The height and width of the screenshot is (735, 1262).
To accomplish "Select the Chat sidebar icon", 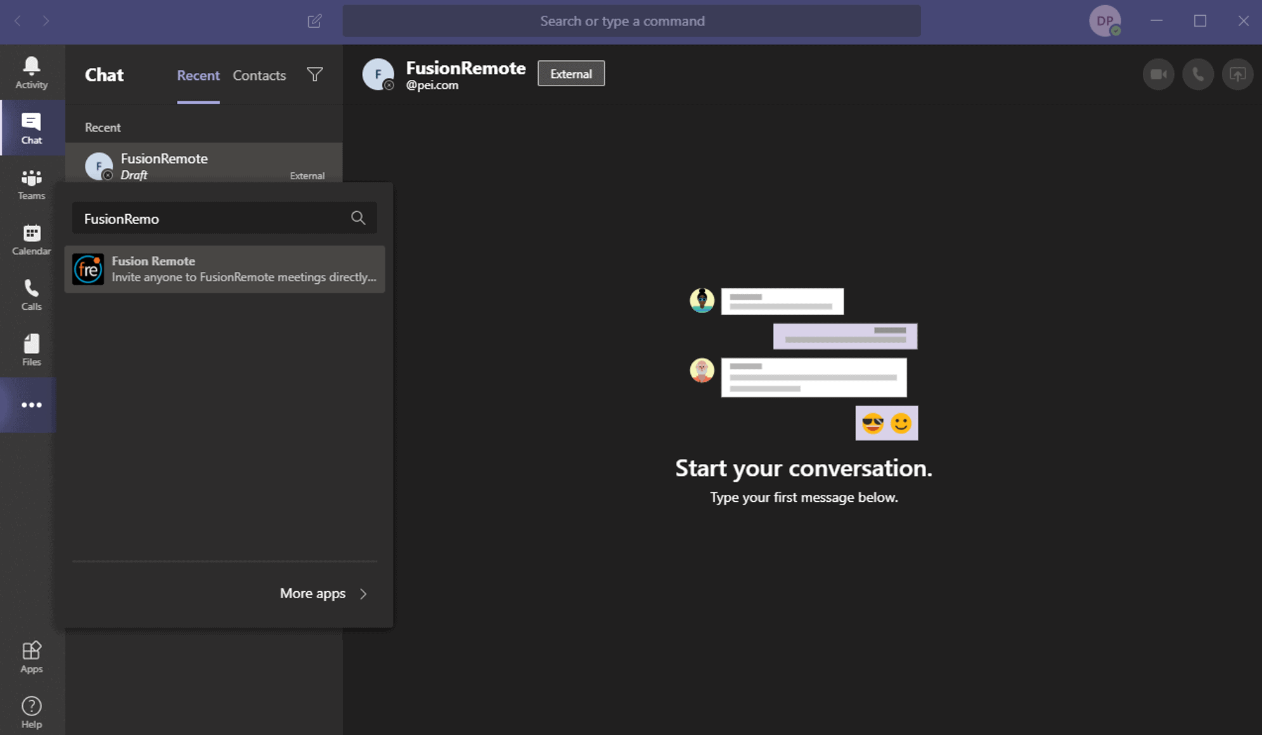I will [31, 128].
